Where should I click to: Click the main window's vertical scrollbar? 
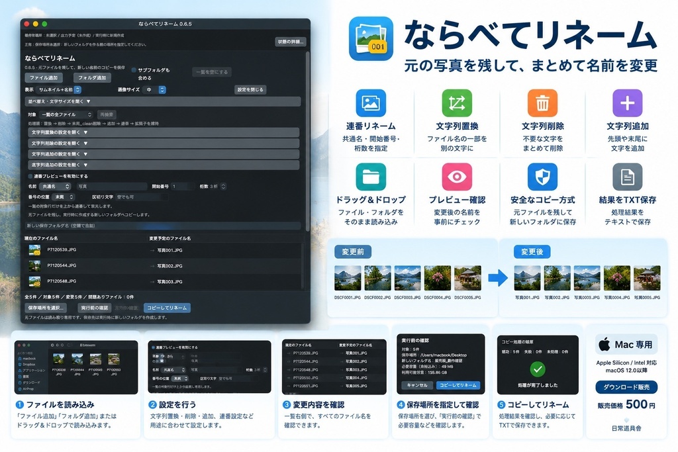(307, 140)
